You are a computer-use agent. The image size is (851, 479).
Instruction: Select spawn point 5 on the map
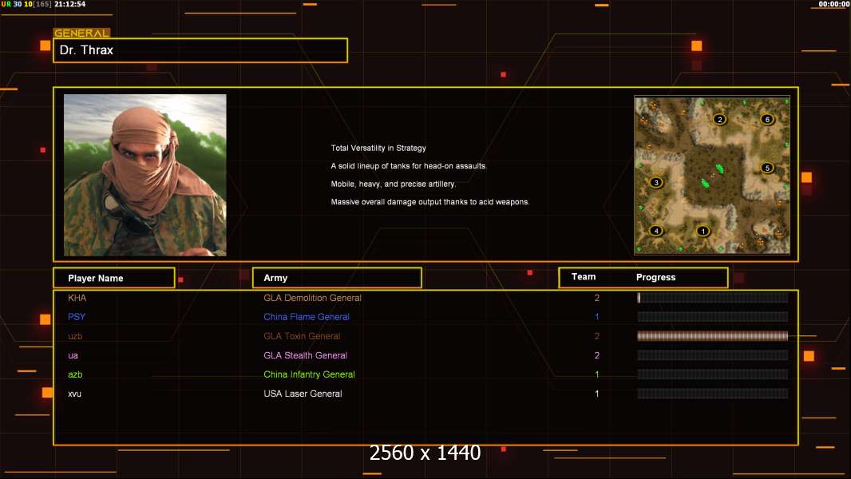coord(767,168)
